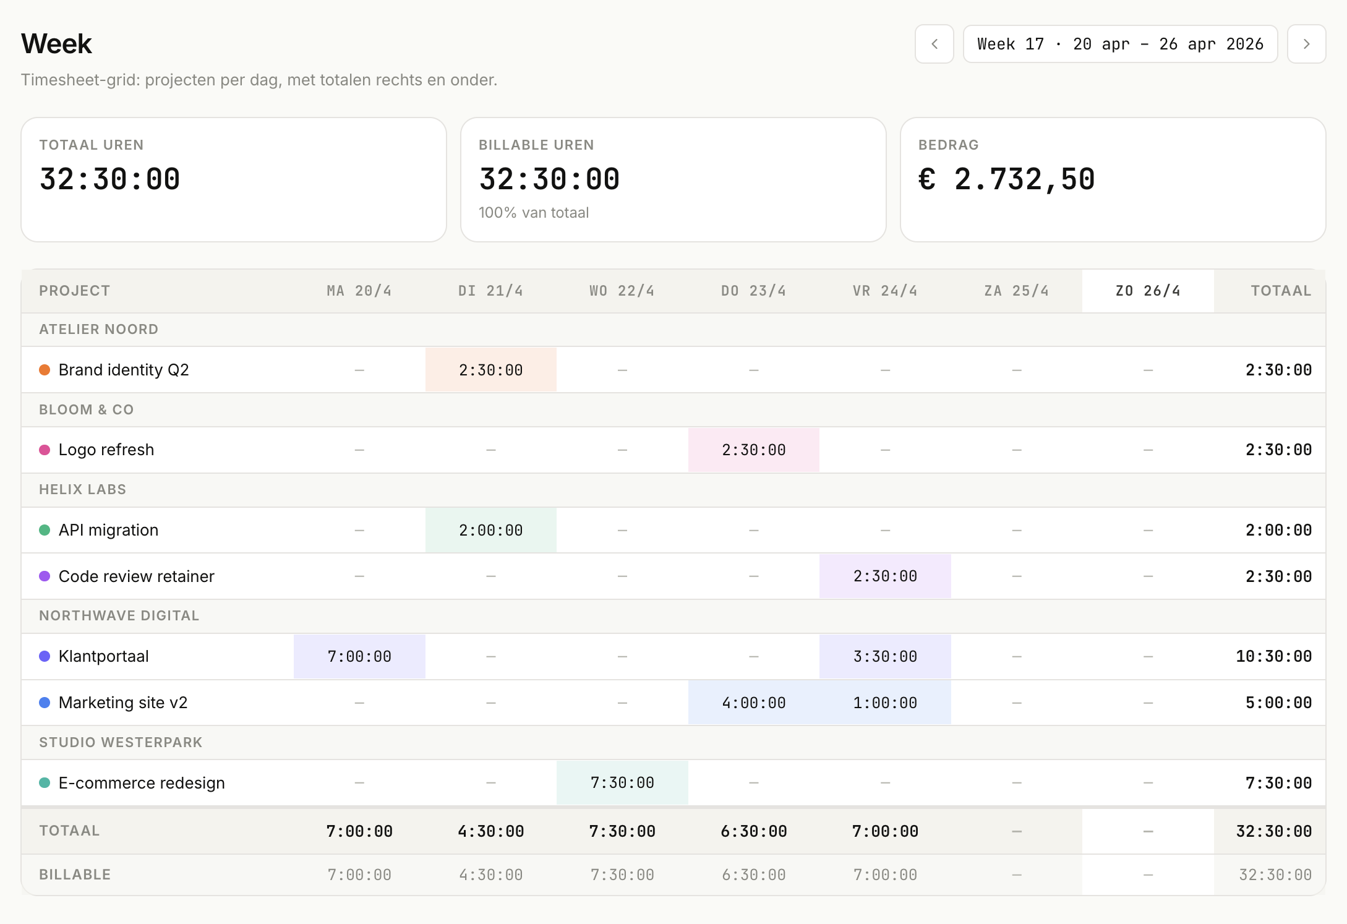Go to next week with right chevron
Image resolution: width=1347 pixels, height=924 pixels.
coord(1306,44)
